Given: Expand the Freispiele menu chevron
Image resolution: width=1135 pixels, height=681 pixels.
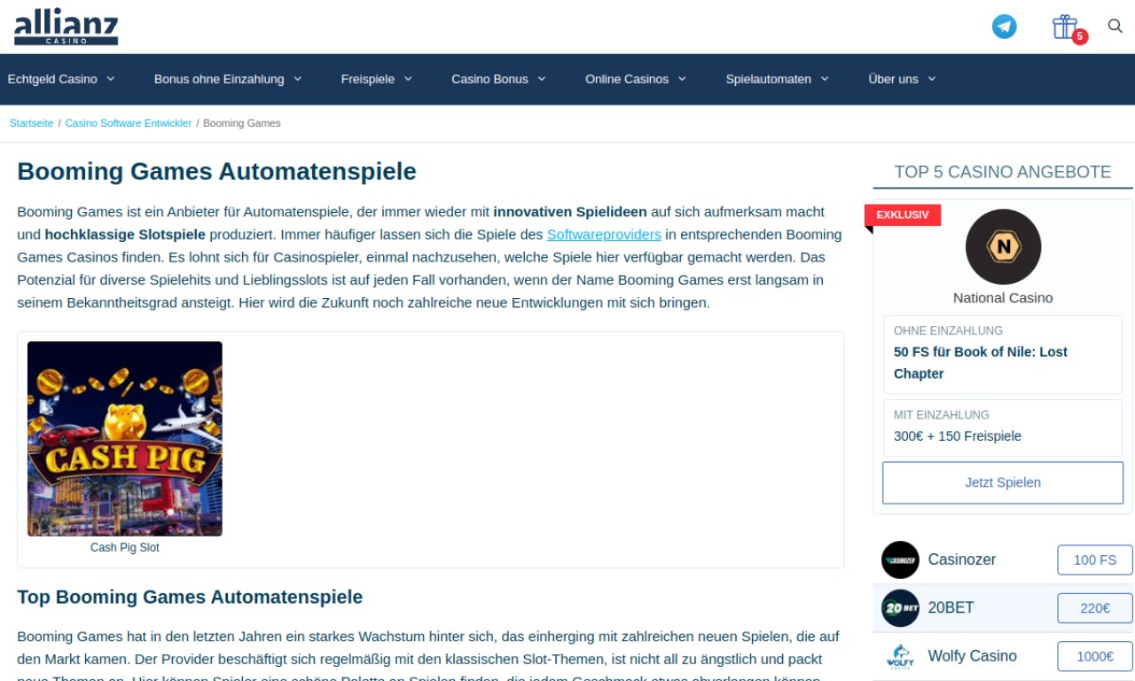Looking at the screenshot, I should (x=408, y=79).
